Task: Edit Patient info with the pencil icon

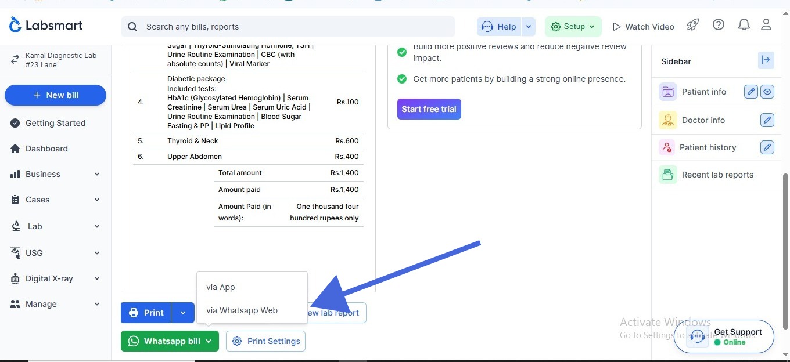Action: pyautogui.click(x=751, y=92)
